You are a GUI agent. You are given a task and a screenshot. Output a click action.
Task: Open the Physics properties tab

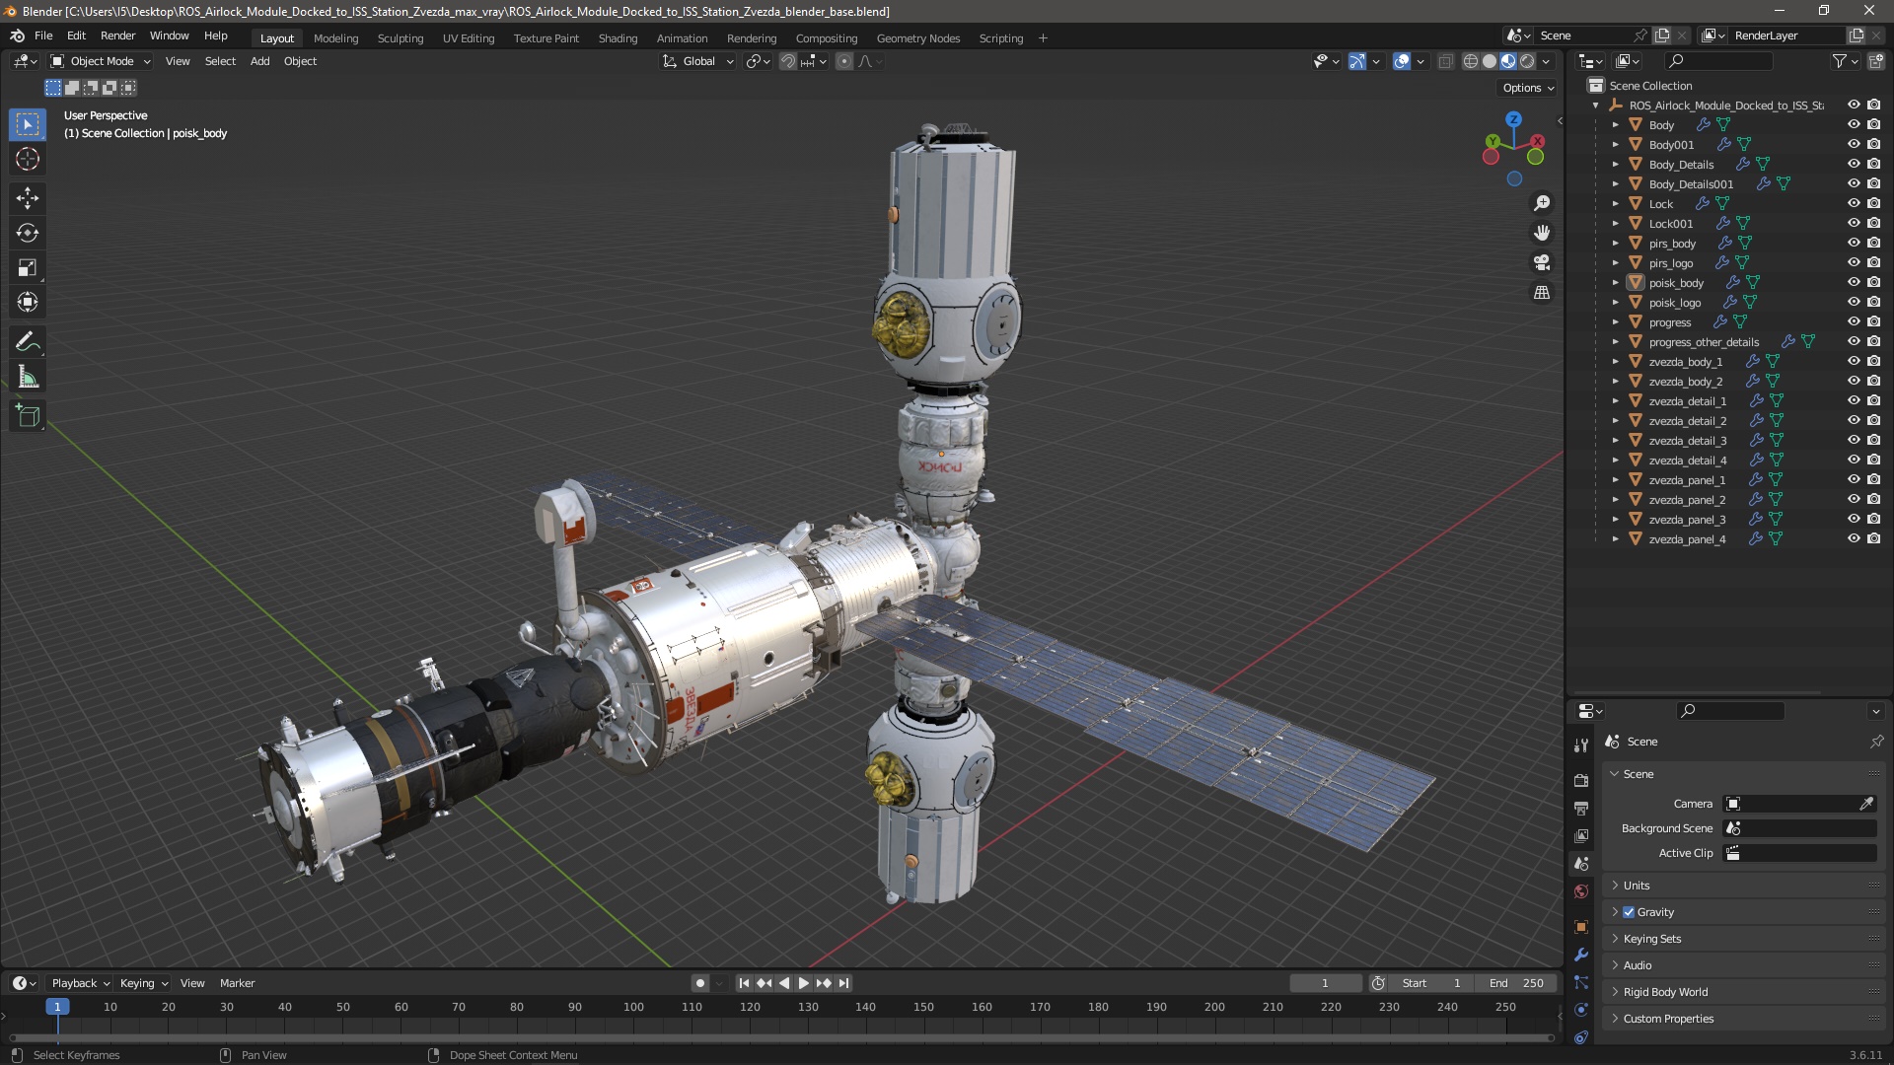[x=1581, y=1010]
